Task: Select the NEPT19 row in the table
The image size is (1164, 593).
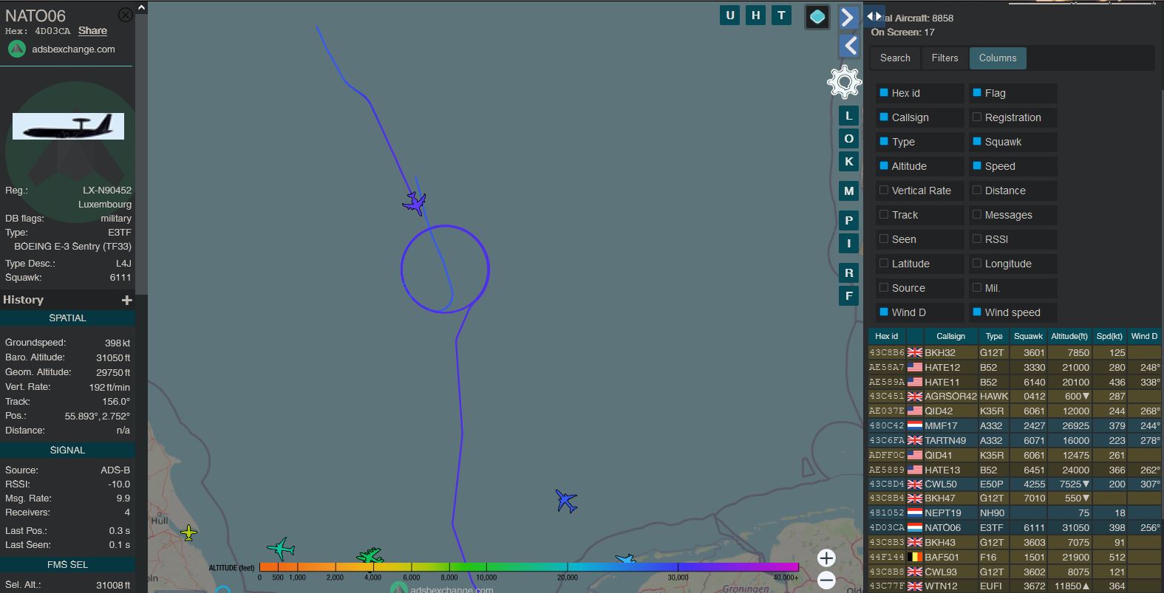Action: 1014,513
